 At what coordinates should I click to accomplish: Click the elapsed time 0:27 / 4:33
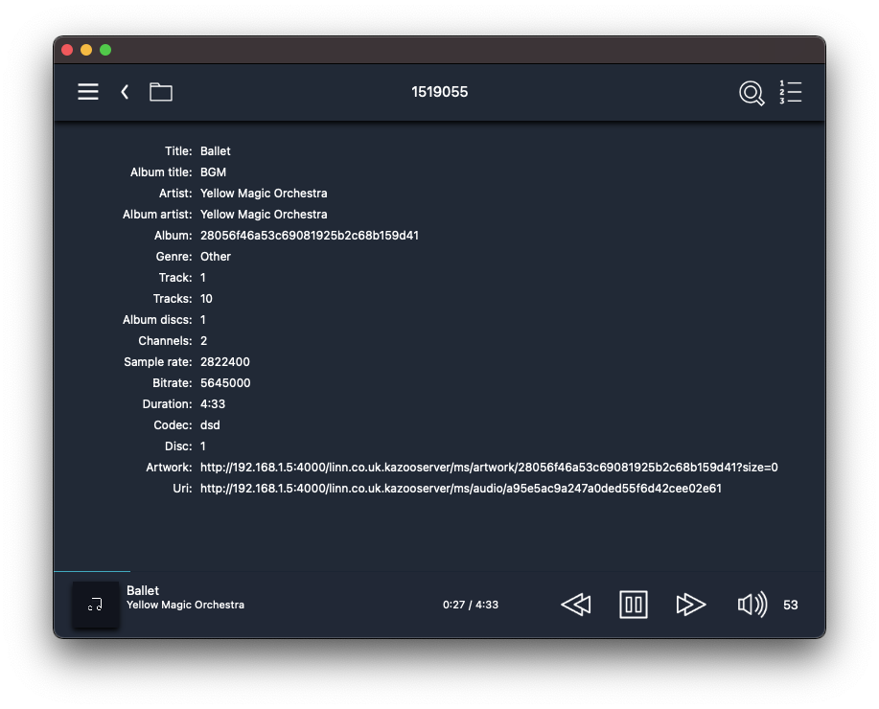(x=471, y=605)
